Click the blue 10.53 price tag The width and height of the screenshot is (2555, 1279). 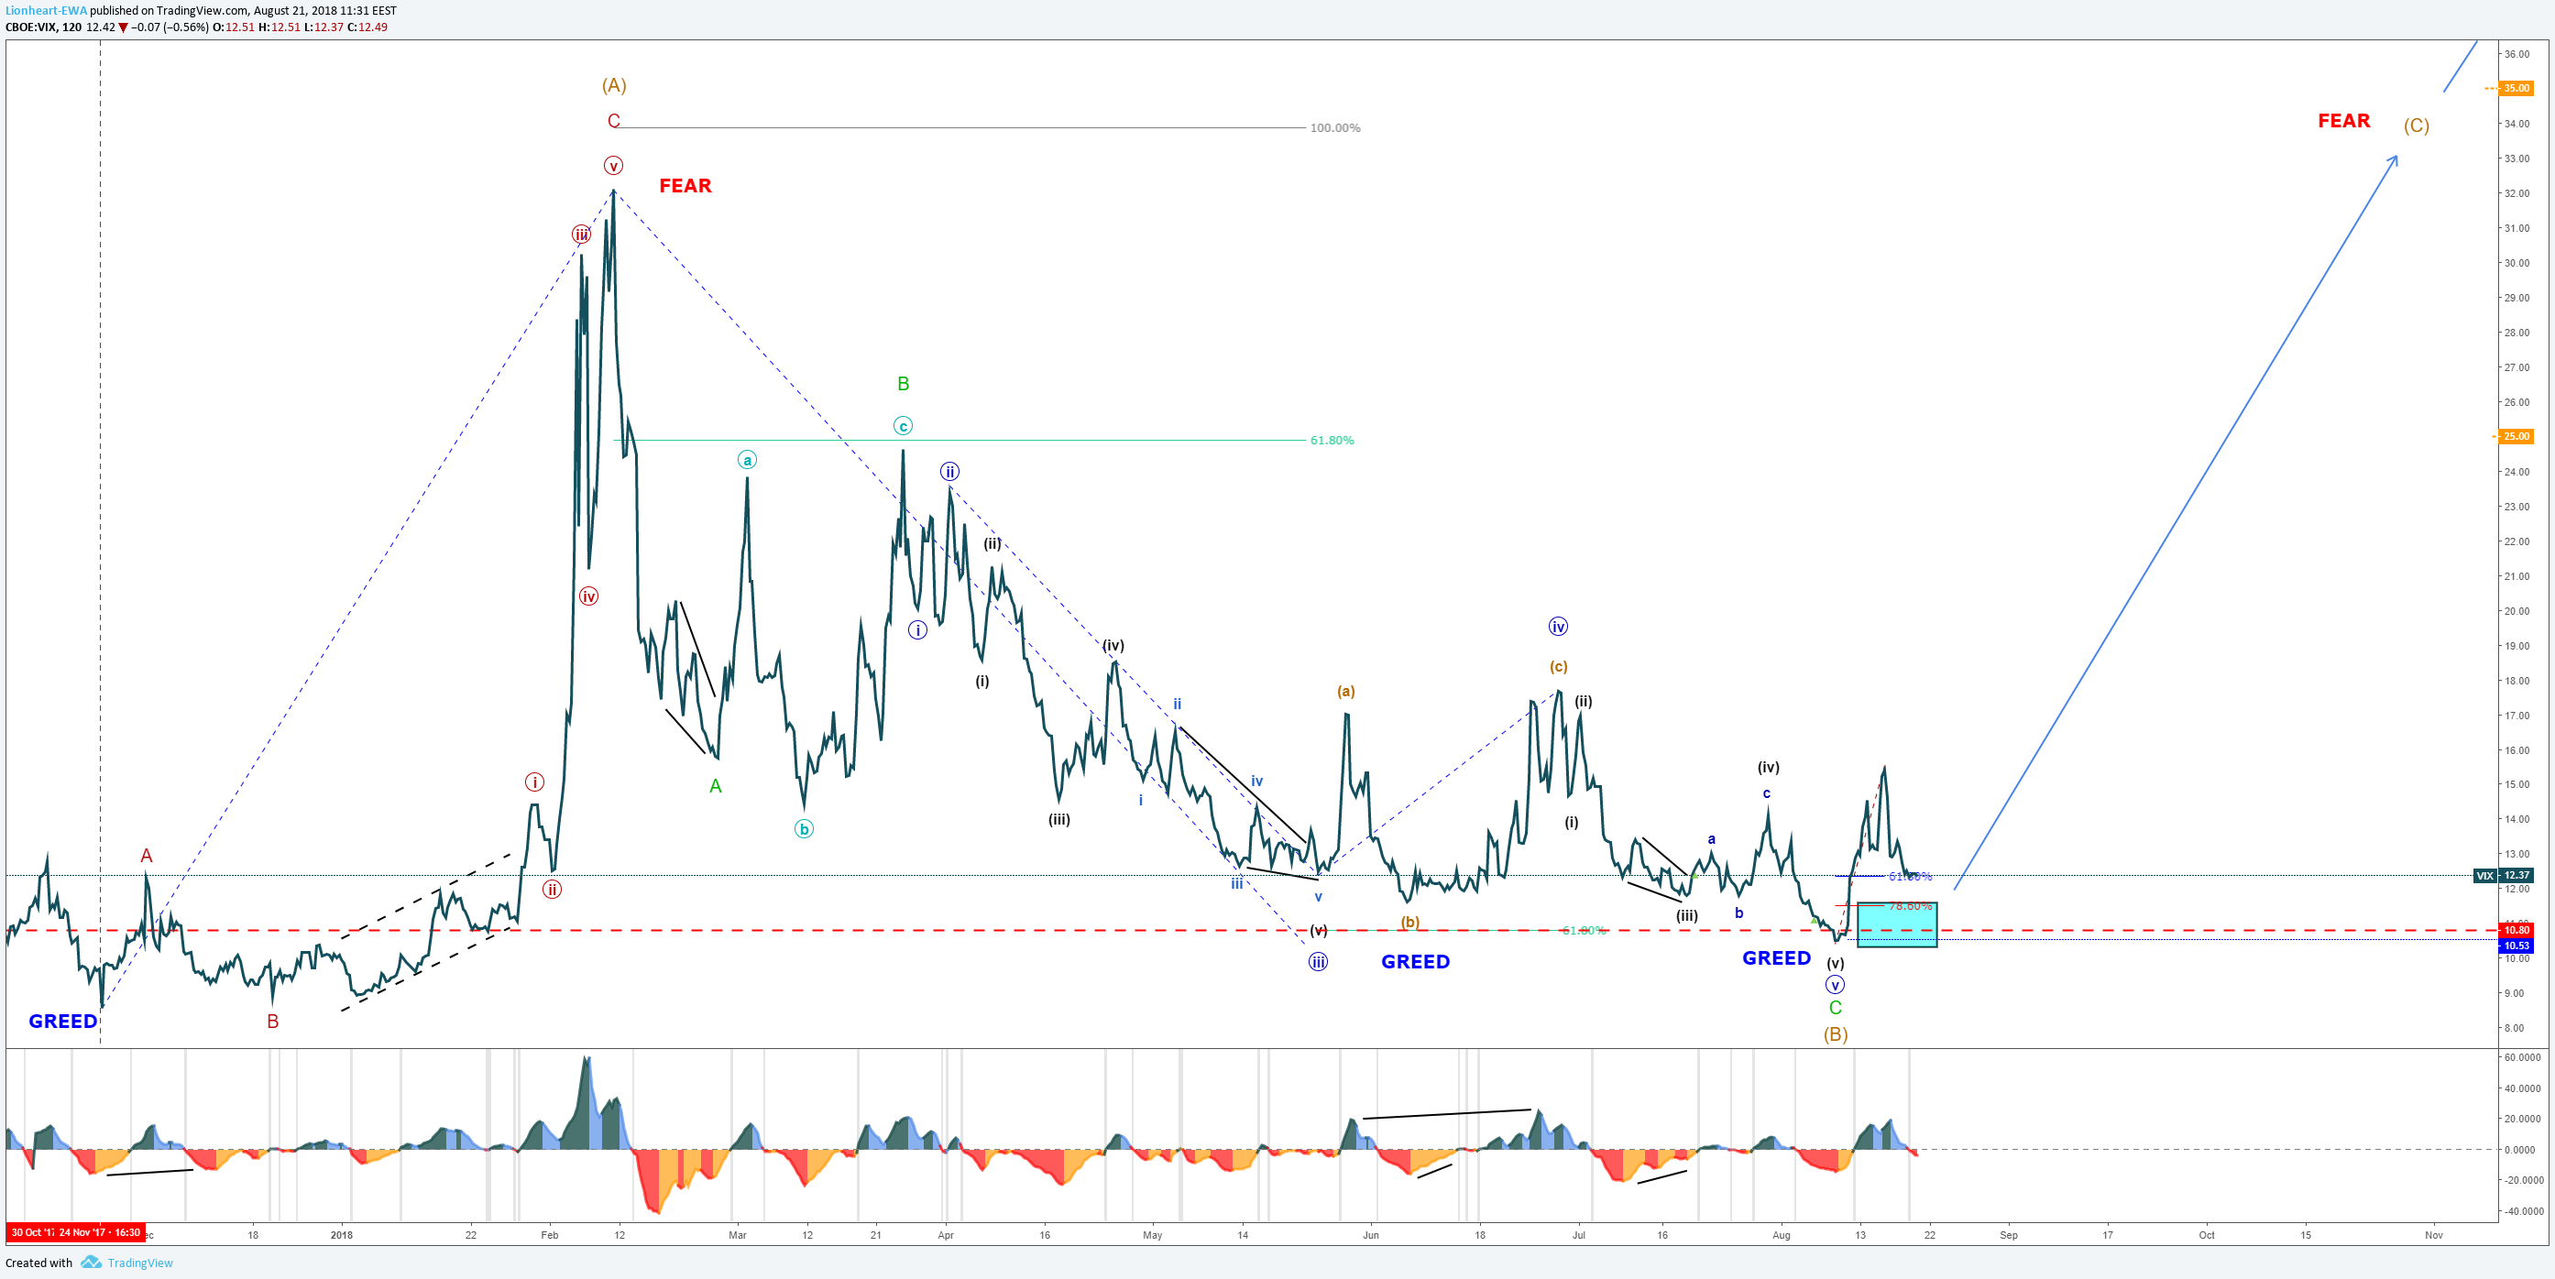click(2517, 946)
